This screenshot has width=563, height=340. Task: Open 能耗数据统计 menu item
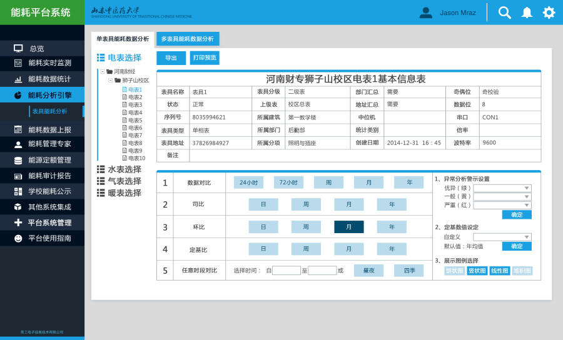click(42, 79)
